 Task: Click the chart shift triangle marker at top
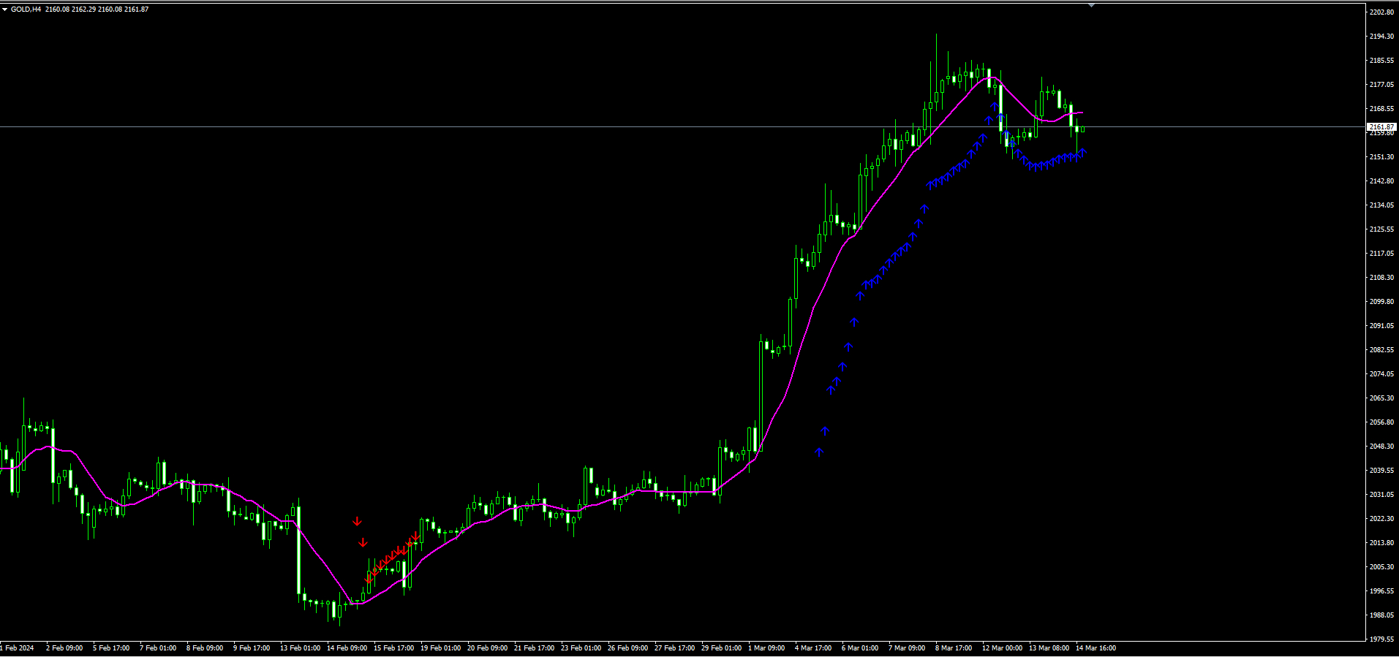coord(1091,5)
